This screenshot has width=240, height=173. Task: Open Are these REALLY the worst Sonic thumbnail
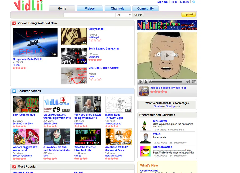tap(119, 137)
